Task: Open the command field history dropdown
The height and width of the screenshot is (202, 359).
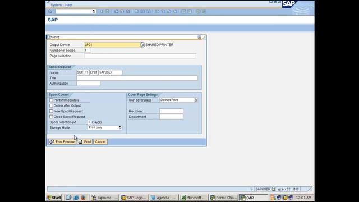Action: 94,11
